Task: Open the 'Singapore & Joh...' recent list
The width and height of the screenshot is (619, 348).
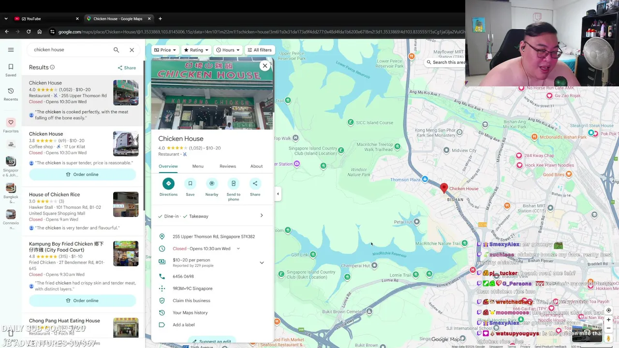Action: pos(11,167)
